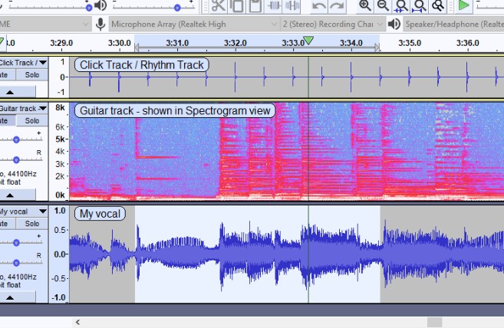Click the My vocal gain slider
The image size is (504, 328).
tap(16, 242)
